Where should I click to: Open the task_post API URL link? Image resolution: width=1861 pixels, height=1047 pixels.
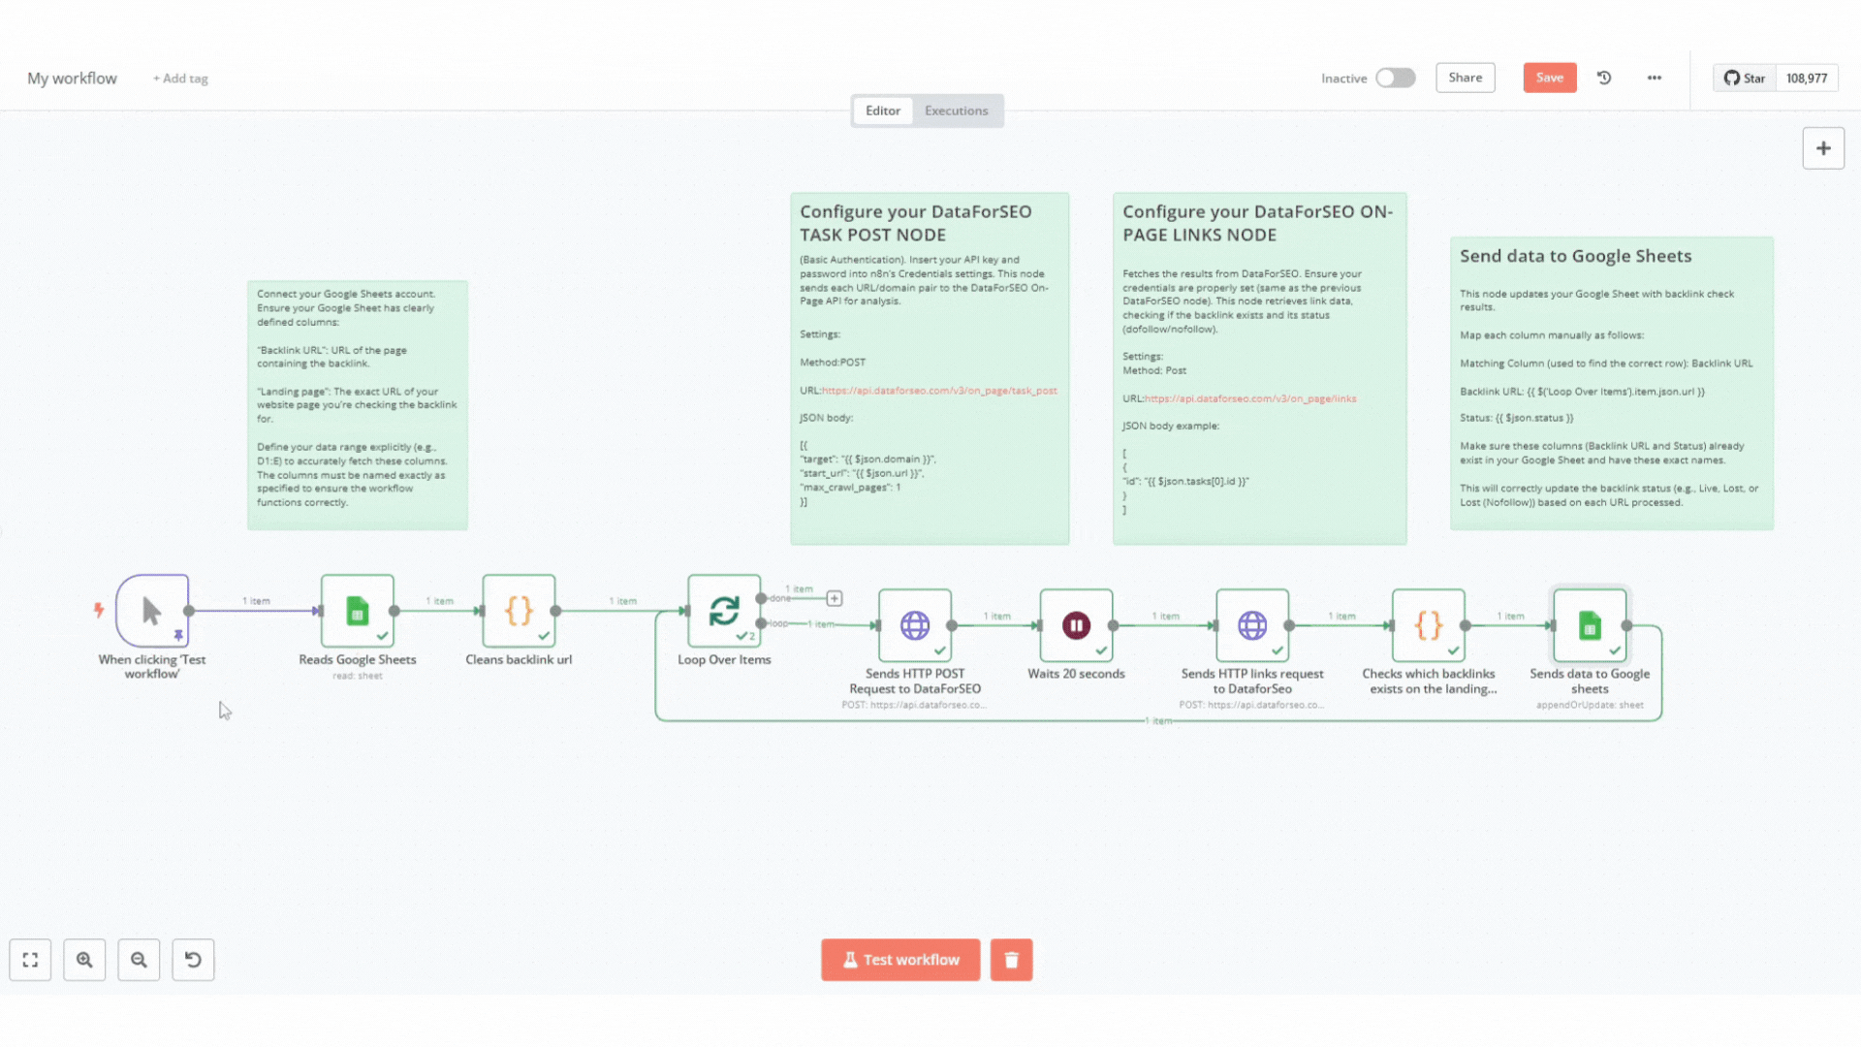939,391
